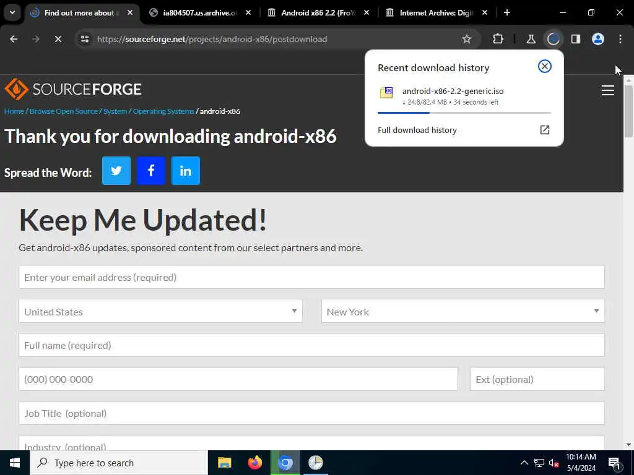Screen dimensions: 634x475
Task: Open a new browser tab
Action: coord(506,13)
